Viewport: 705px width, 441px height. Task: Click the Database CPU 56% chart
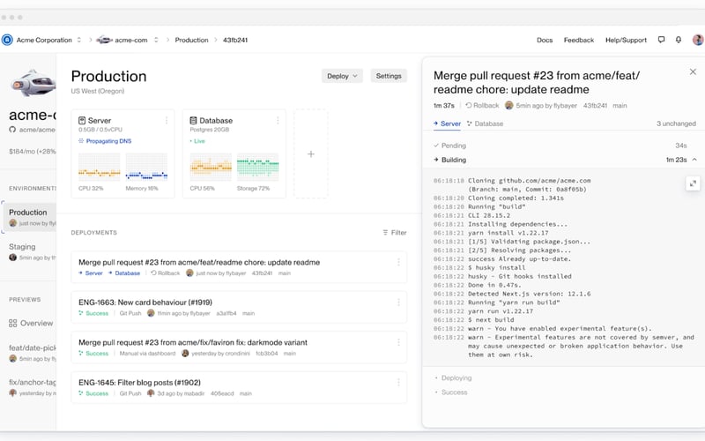pos(211,168)
